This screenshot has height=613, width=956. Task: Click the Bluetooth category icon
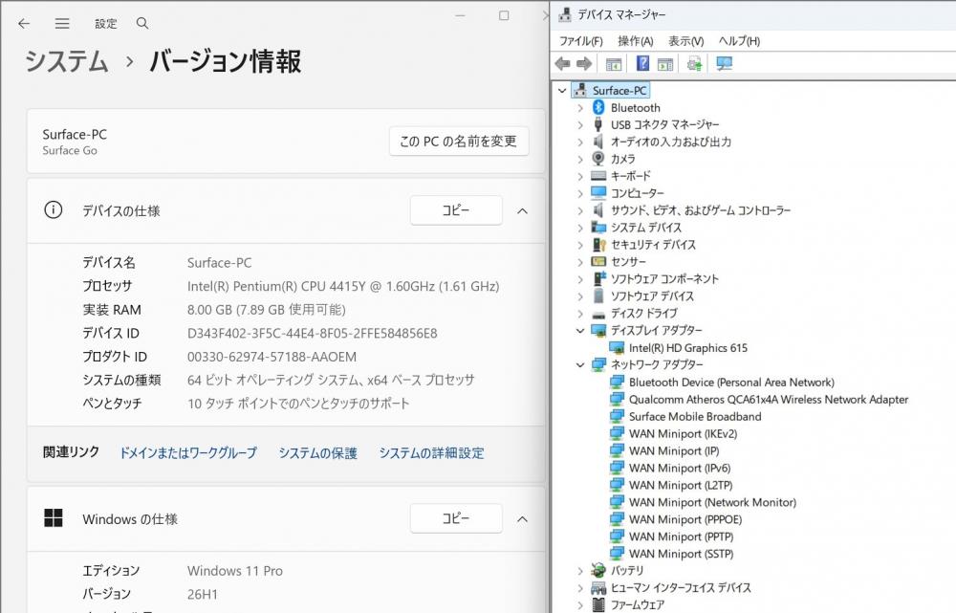click(x=598, y=107)
